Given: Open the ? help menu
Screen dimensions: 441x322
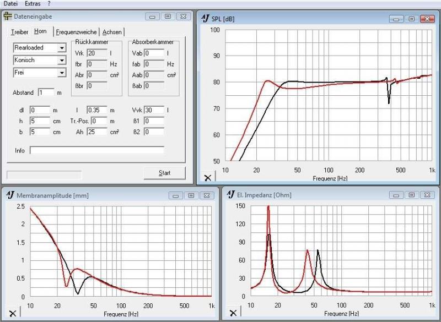Looking at the screenshot, I should (49, 4).
